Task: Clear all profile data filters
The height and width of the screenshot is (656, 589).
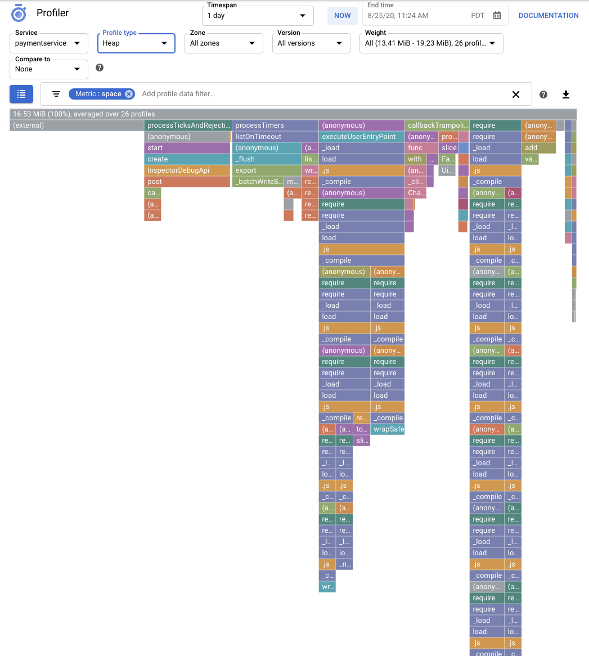Action: [516, 95]
